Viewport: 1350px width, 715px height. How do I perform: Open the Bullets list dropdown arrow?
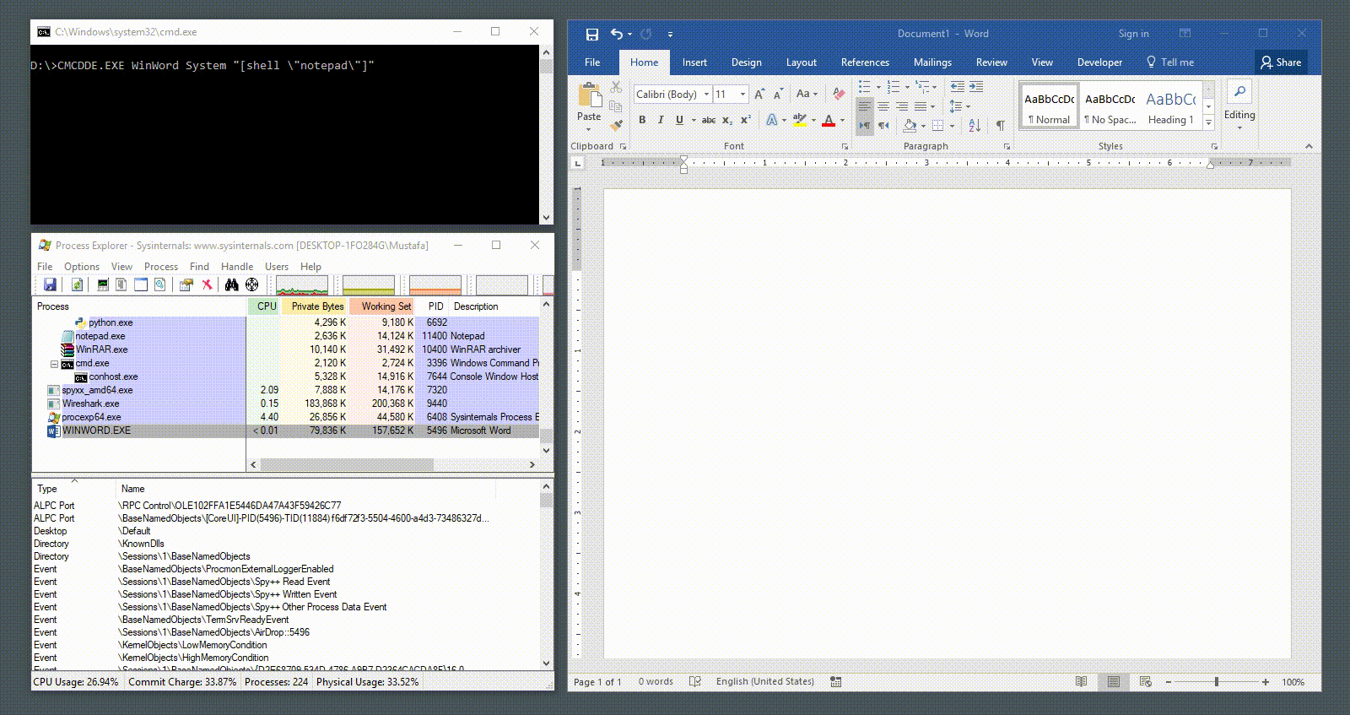click(x=878, y=86)
